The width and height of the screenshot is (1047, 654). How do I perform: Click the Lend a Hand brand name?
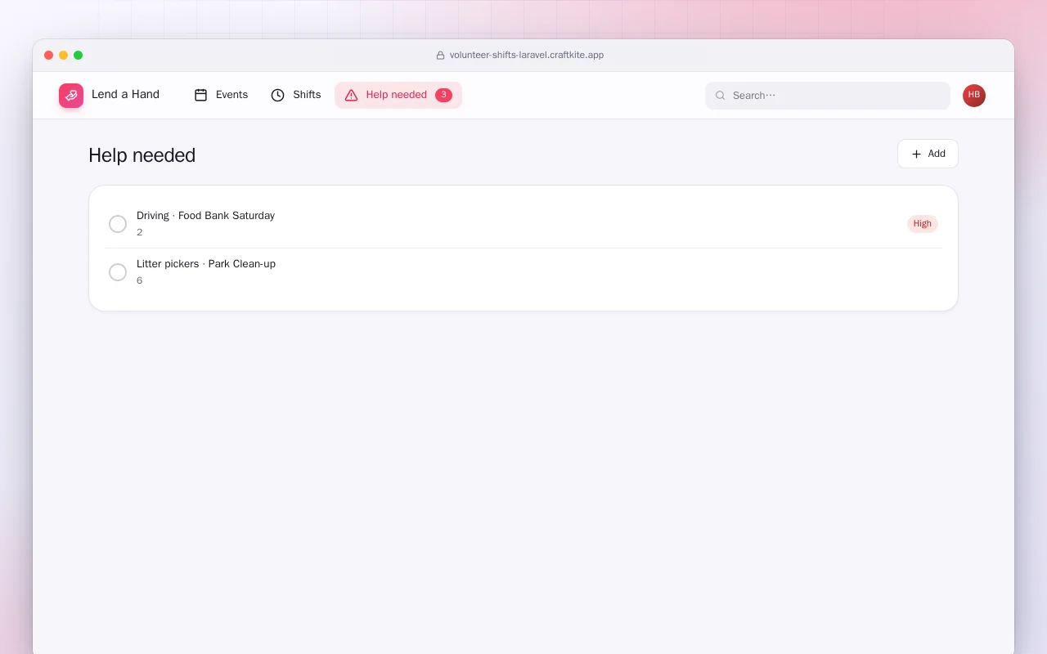click(125, 95)
